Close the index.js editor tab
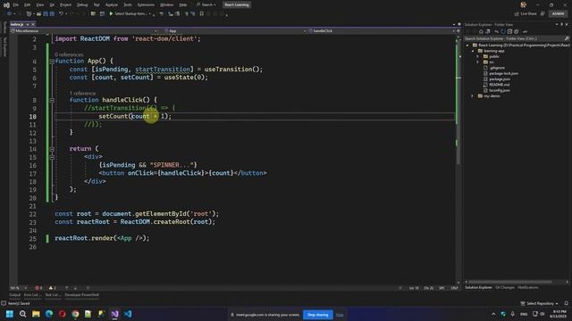Screen dimensions: 572x321 coord(33,24)
